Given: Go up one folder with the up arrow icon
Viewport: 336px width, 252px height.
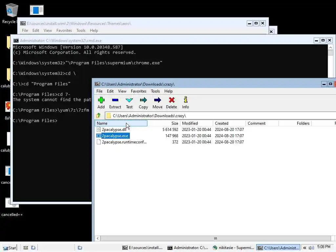Looking at the screenshot, I should pos(98,115).
